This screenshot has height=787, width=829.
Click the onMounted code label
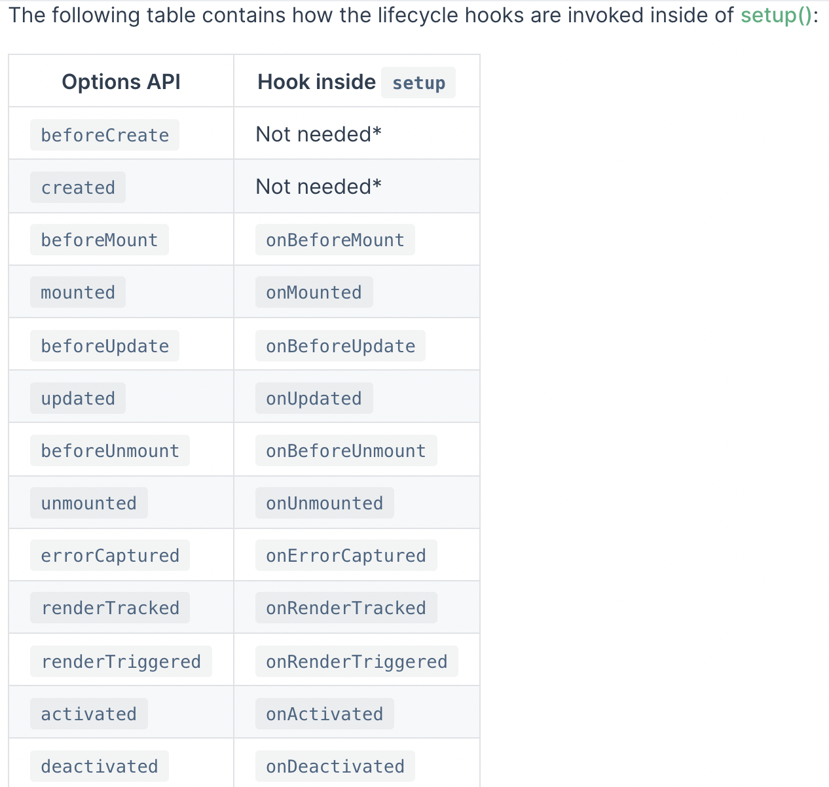pyautogui.click(x=314, y=293)
